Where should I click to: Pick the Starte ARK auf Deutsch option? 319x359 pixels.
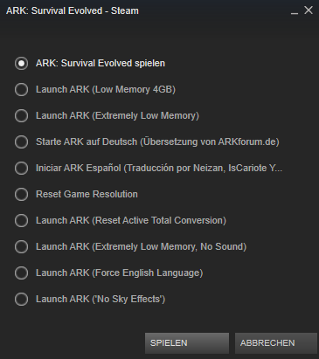pyautogui.click(x=22, y=142)
